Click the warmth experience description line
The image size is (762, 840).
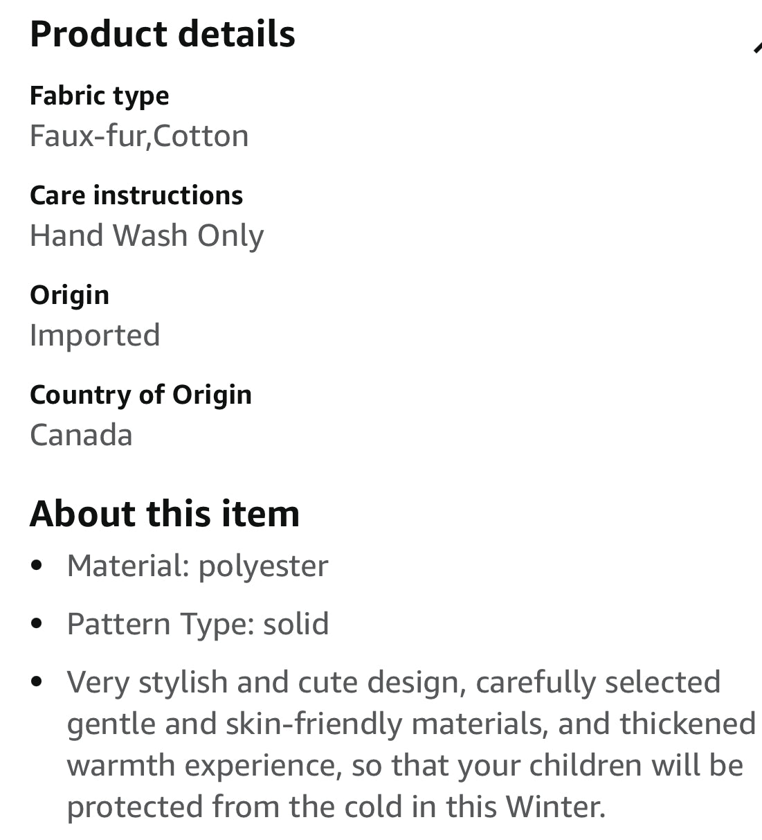click(405, 765)
